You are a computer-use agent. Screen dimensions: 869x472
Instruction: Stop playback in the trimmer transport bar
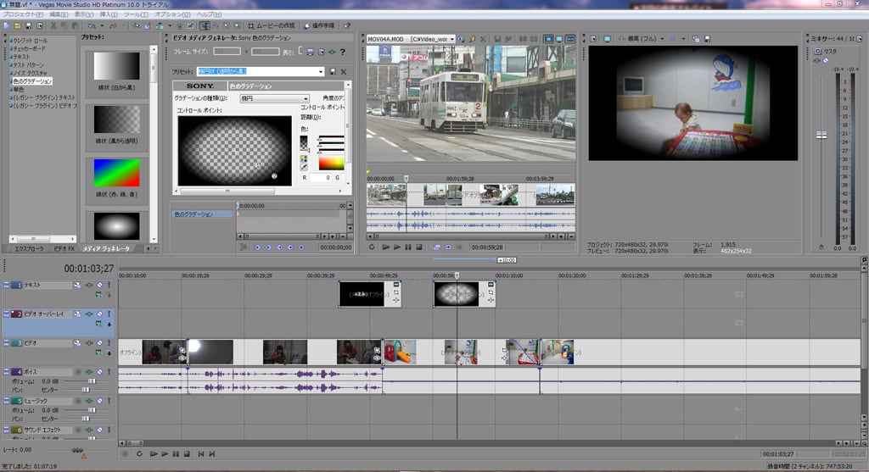pos(419,247)
